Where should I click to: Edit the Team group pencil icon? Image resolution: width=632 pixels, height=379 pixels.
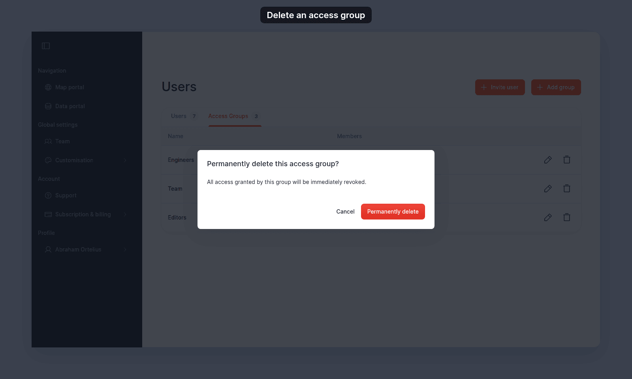coord(548,189)
